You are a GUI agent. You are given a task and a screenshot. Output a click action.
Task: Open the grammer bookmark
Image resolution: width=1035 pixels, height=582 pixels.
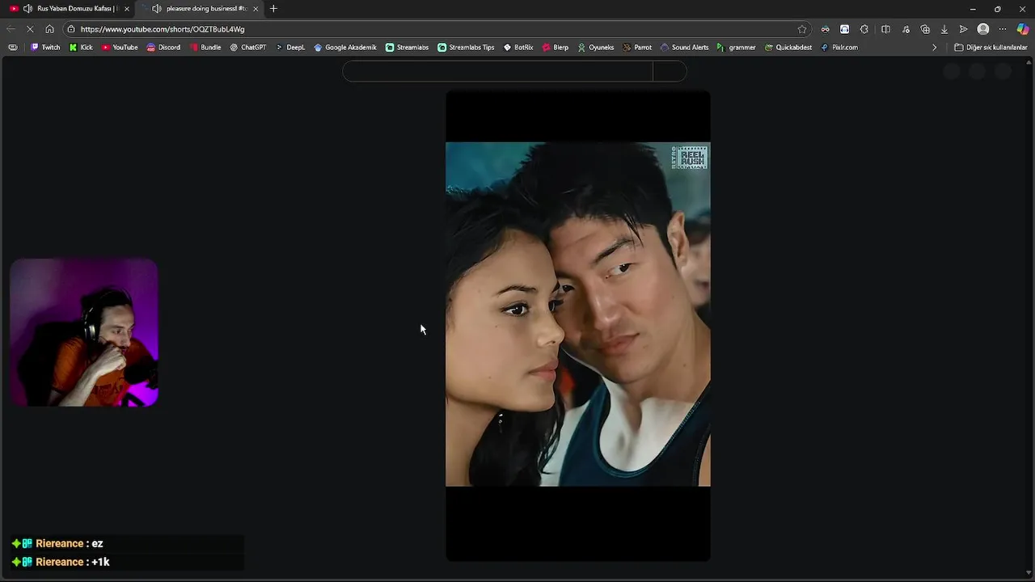737,48
